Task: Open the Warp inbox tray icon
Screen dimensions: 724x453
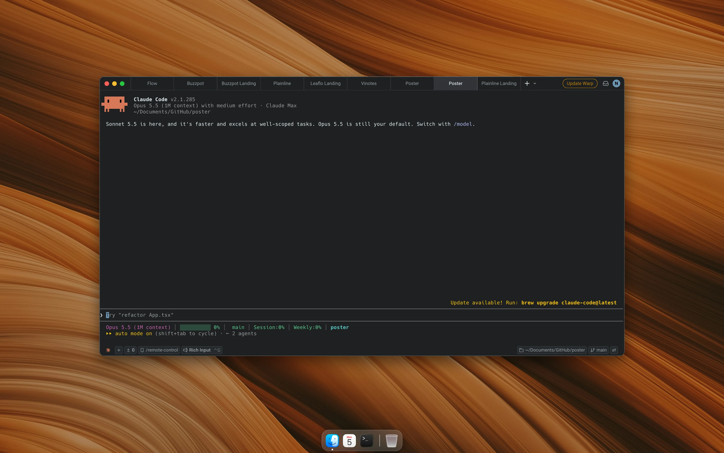Action: [606, 83]
